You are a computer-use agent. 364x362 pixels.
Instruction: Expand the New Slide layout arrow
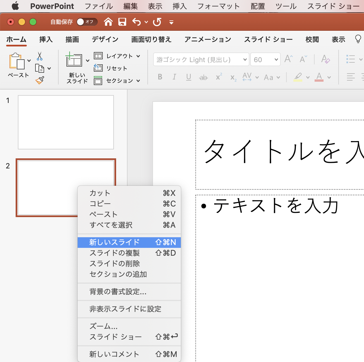point(88,61)
